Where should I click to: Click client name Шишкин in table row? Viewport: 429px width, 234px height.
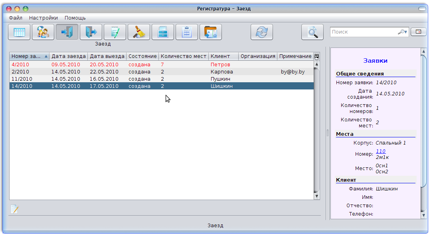(x=221, y=86)
